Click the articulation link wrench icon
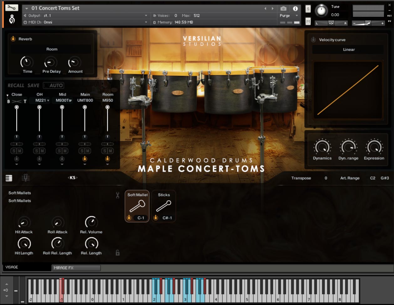This screenshot has height=305, width=394. coord(118,195)
